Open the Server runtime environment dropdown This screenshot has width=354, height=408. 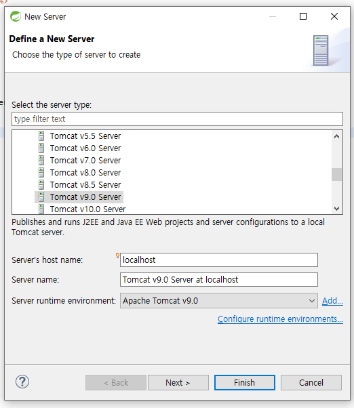(218, 300)
